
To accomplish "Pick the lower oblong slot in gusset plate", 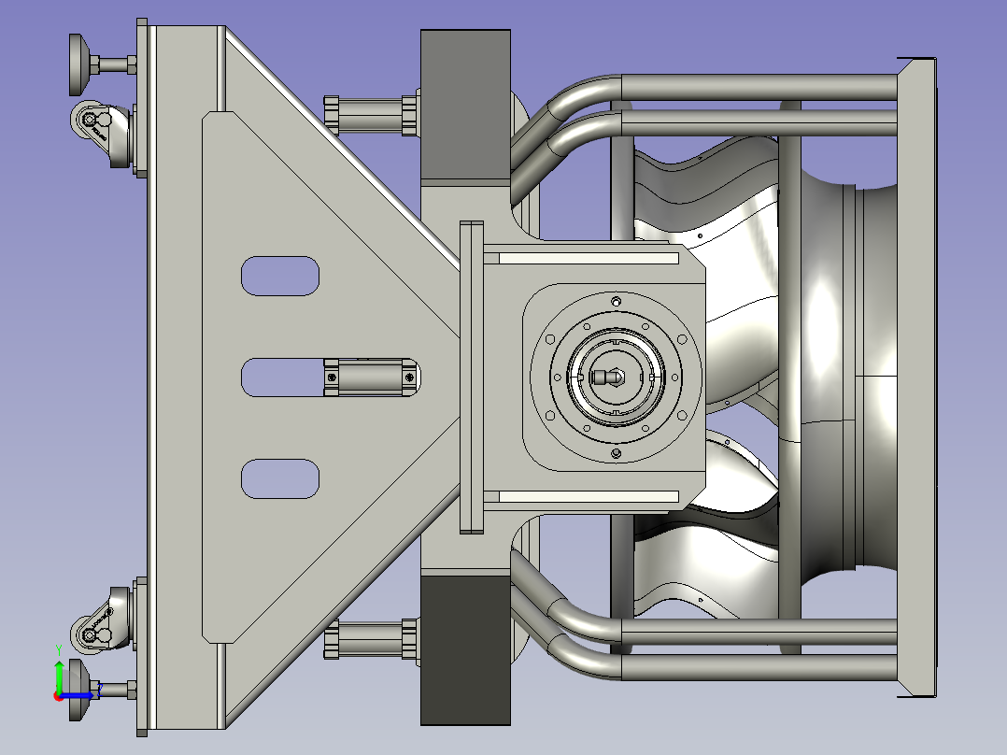I will tap(280, 478).
